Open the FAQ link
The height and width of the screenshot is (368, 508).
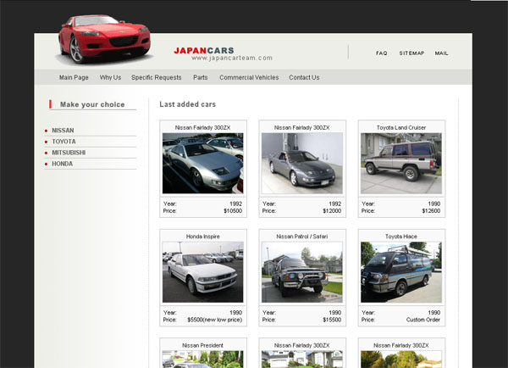click(381, 53)
